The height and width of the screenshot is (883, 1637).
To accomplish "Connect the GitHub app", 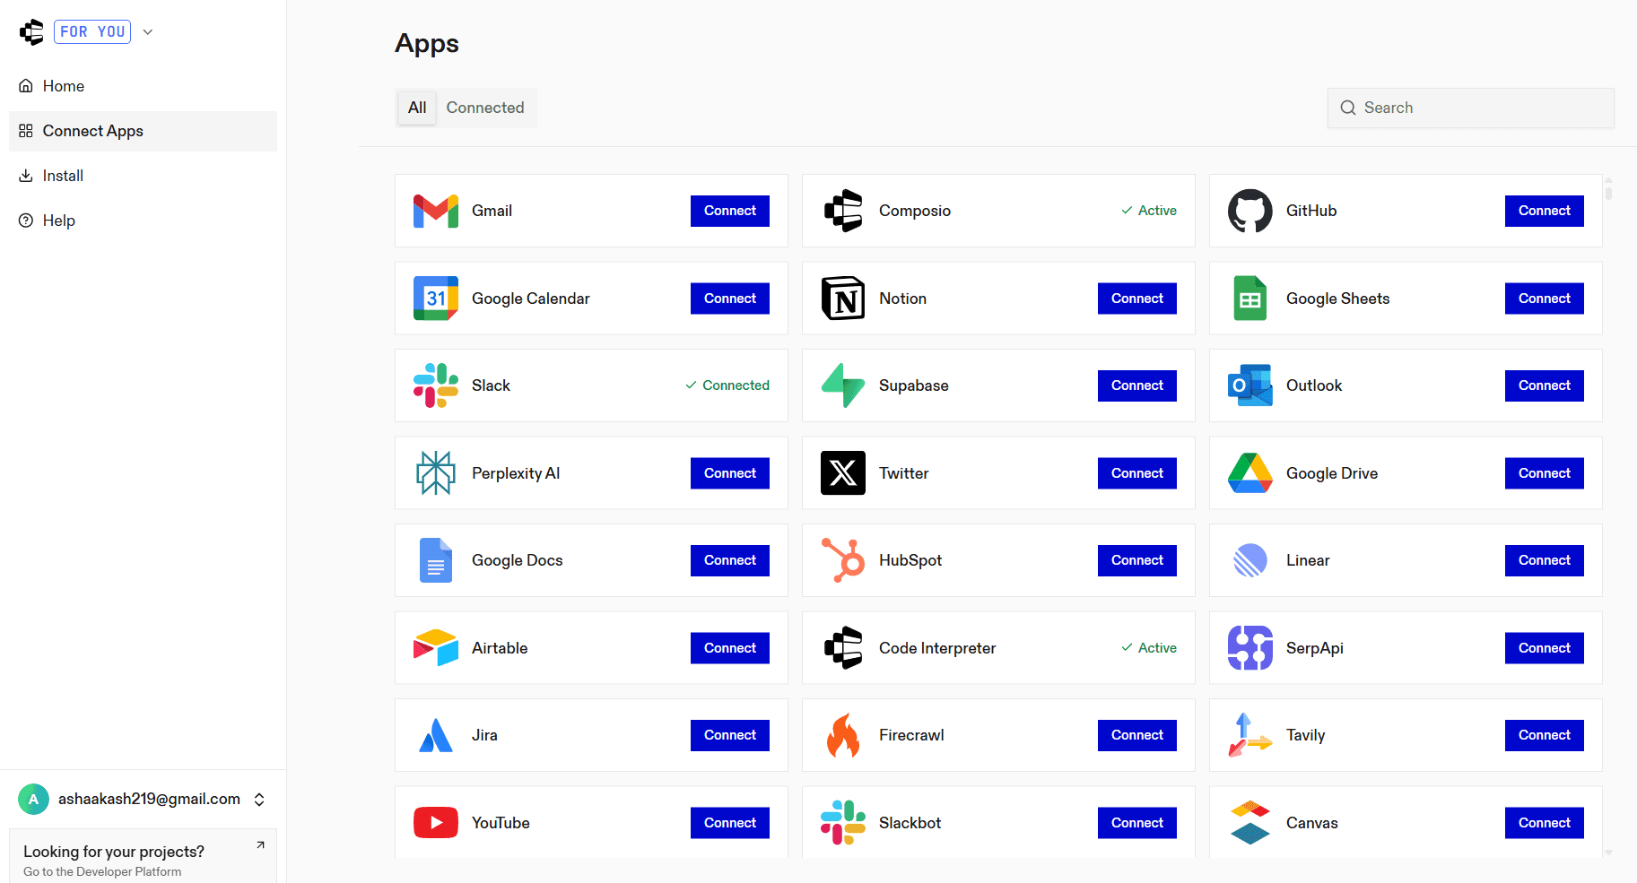I will (x=1545, y=211).
